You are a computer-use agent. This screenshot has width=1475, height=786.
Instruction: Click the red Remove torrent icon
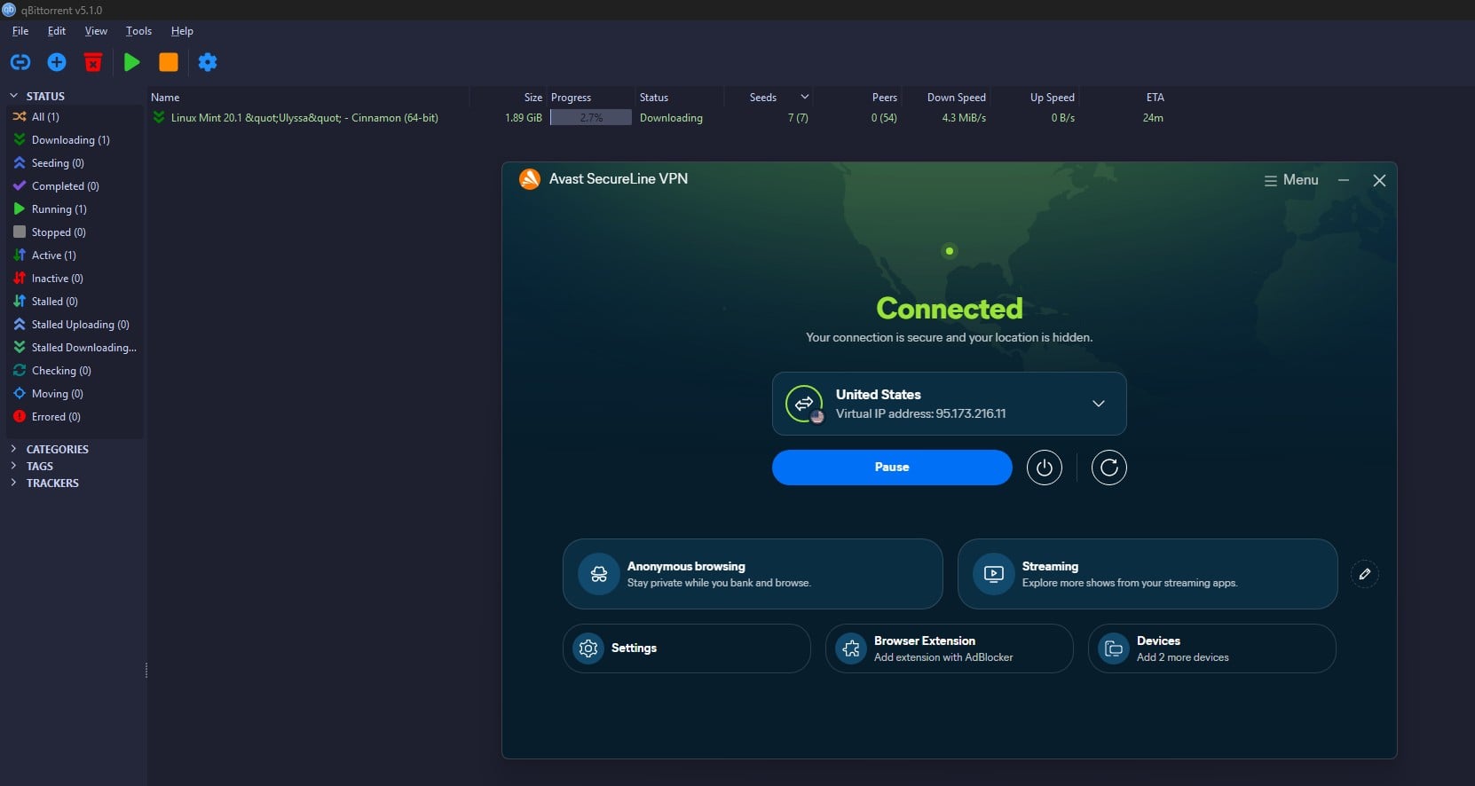coord(93,62)
